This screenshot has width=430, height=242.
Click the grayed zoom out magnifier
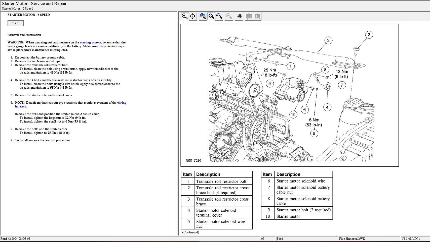(x=229, y=16)
